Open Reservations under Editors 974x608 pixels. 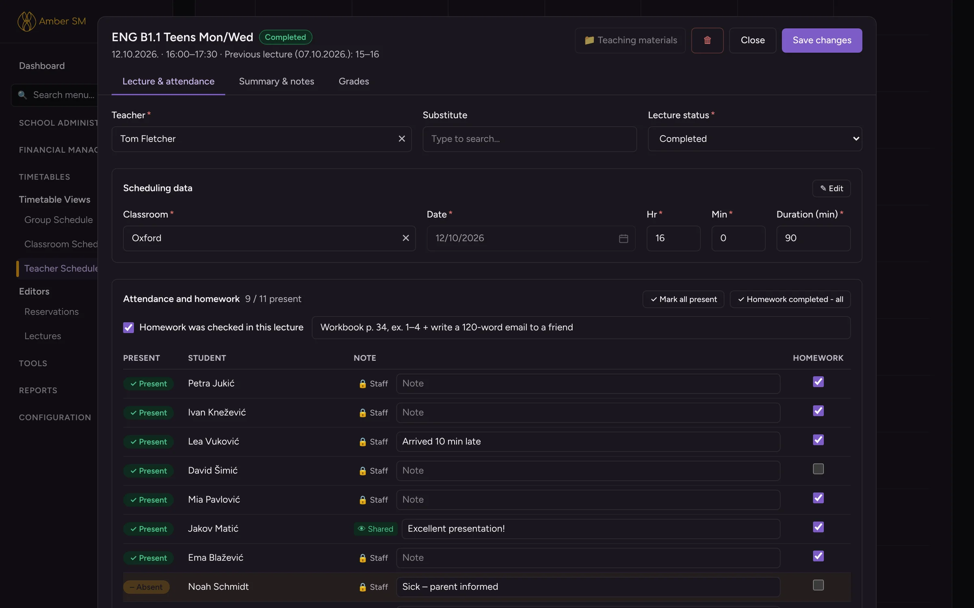(52, 312)
